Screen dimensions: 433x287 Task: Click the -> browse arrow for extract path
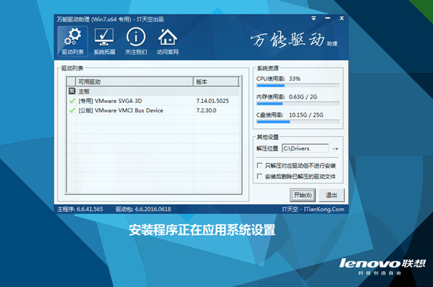pyautogui.click(x=335, y=149)
